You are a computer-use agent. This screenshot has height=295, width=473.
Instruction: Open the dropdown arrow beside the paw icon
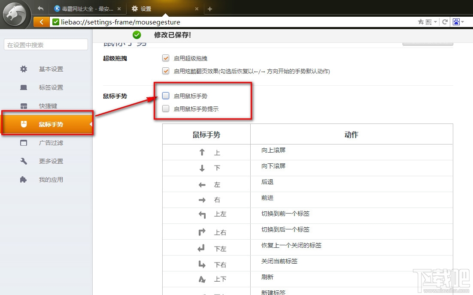(462, 21)
